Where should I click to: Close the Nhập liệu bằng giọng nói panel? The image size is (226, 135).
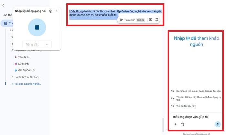click(56, 11)
